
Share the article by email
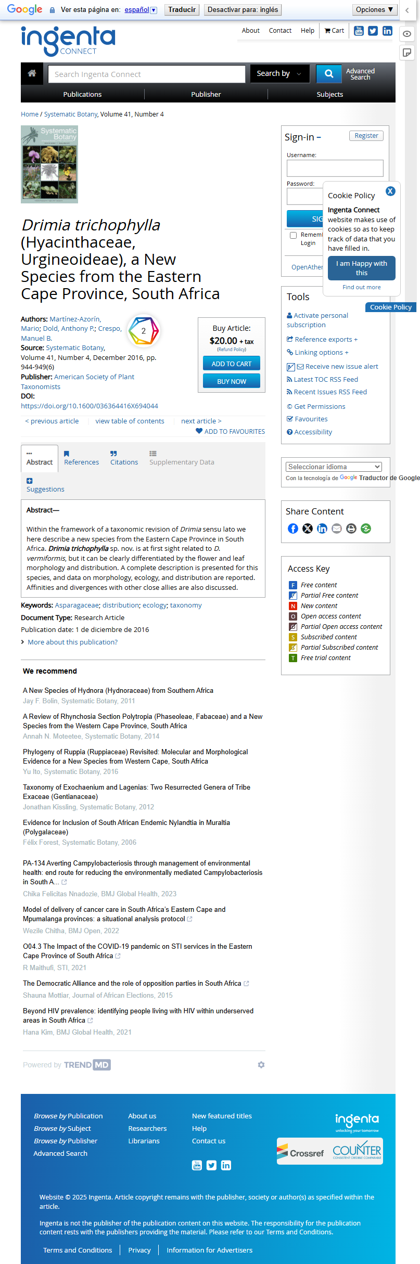point(337,528)
